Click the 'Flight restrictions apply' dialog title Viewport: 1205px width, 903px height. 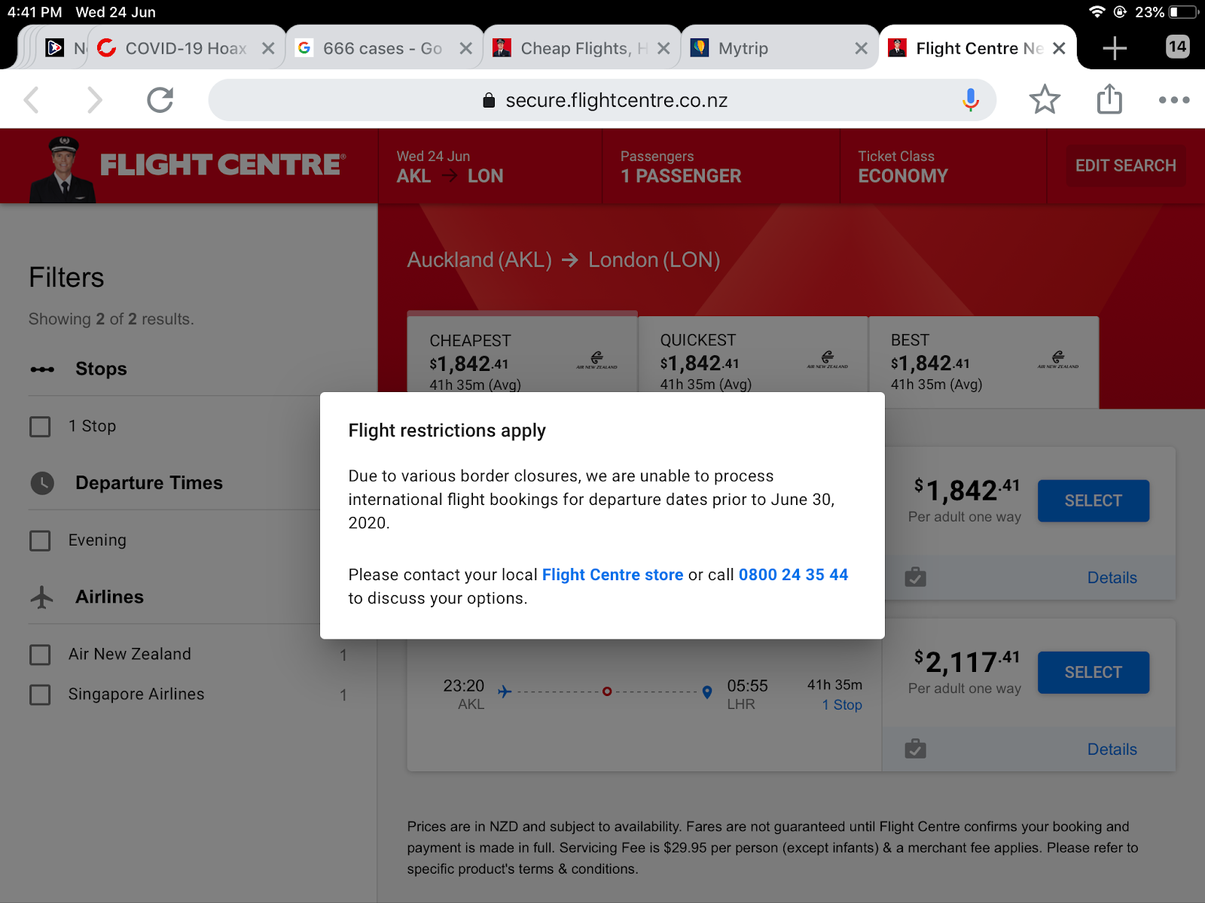pyautogui.click(x=447, y=430)
